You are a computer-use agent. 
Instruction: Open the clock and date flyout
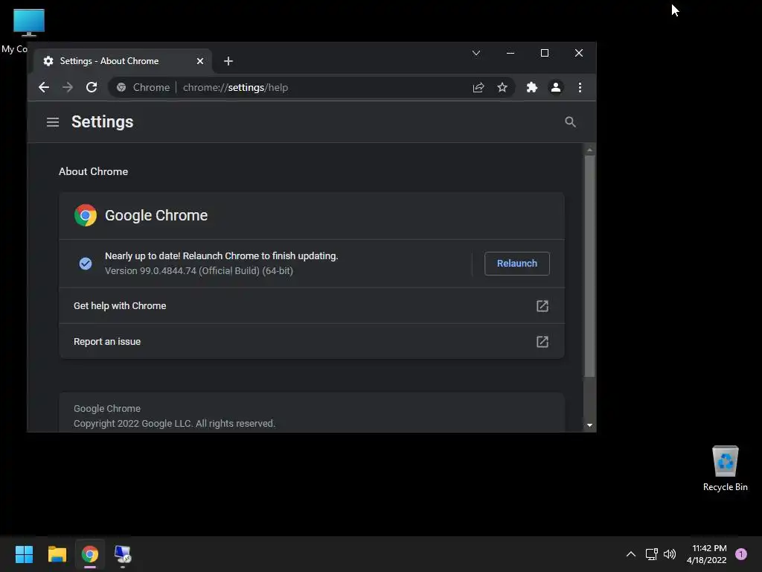(707, 554)
